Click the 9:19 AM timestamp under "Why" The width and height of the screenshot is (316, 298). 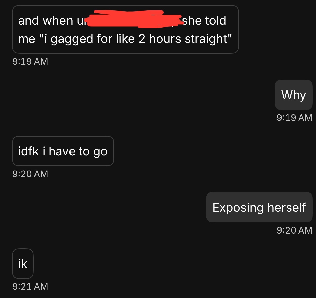point(294,118)
